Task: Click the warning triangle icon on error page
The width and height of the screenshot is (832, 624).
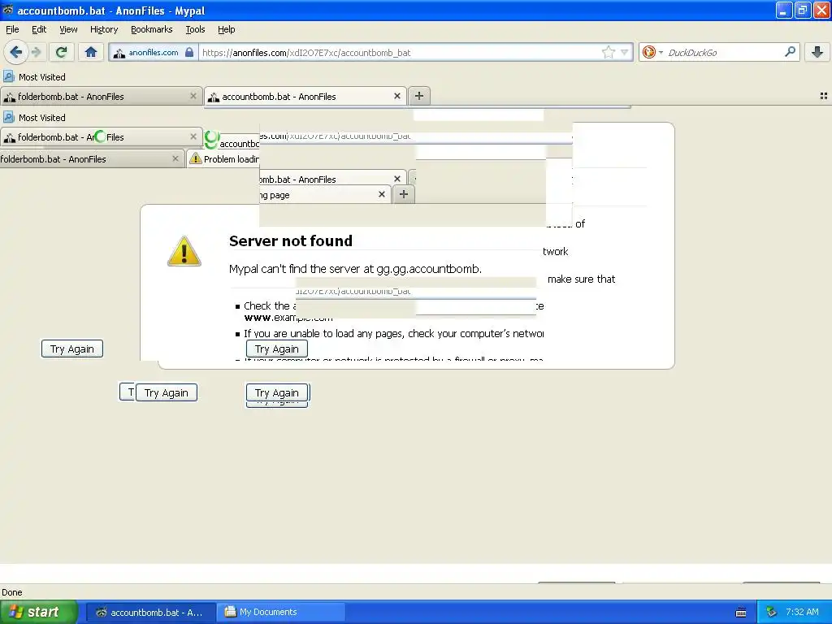Action: point(184,252)
